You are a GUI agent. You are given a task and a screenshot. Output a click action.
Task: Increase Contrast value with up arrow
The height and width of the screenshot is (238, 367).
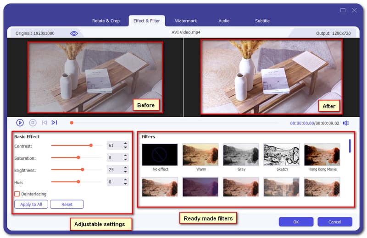(x=125, y=143)
